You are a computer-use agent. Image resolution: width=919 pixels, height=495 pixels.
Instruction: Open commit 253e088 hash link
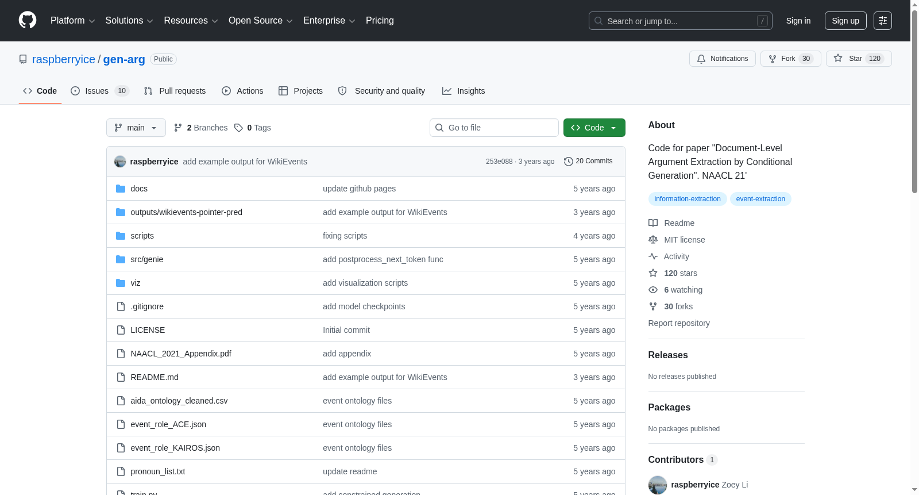click(x=499, y=162)
